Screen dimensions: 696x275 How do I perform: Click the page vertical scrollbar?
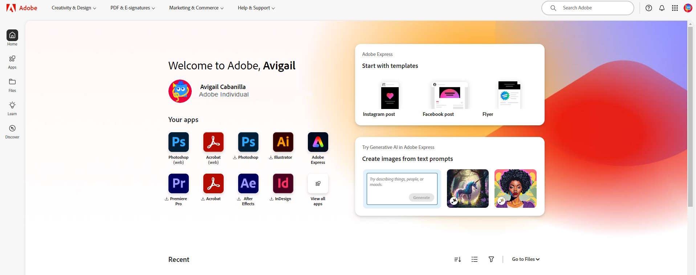pyautogui.click(x=690, y=116)
